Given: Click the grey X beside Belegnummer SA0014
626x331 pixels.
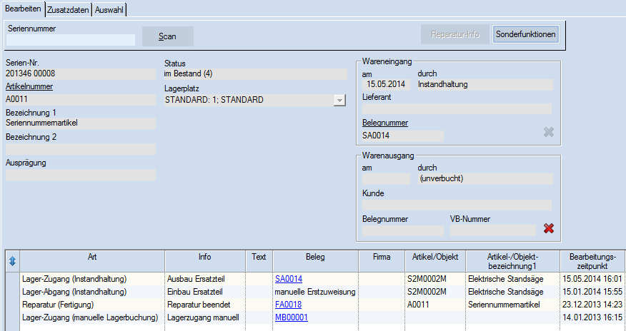Looking at the screenshot, I should tap(548, 132).
